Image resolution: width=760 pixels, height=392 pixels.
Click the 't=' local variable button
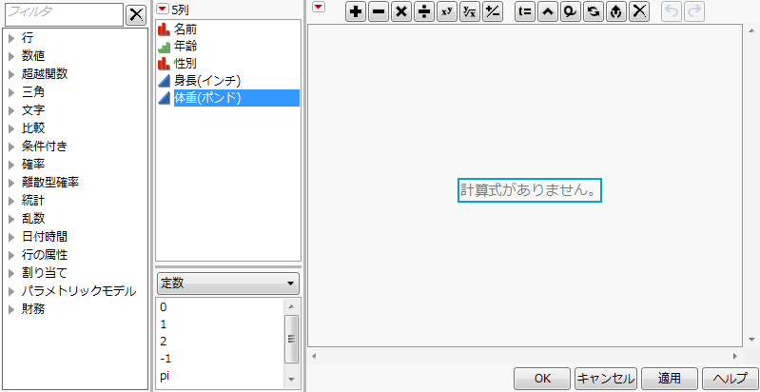[x=525, y=12]
